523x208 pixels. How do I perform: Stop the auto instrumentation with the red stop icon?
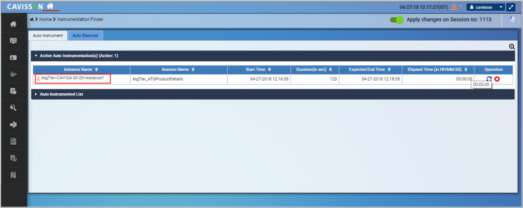[497, 79]
